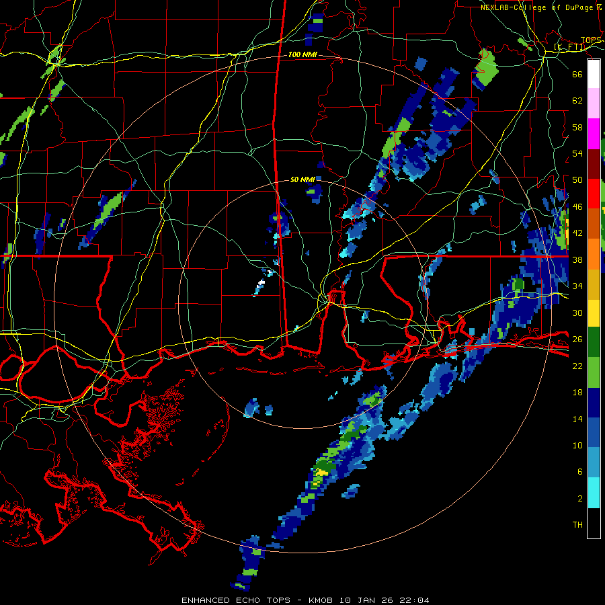Click the white swatch in the tops legend
The image size is (605, 605).
point(594,74)
